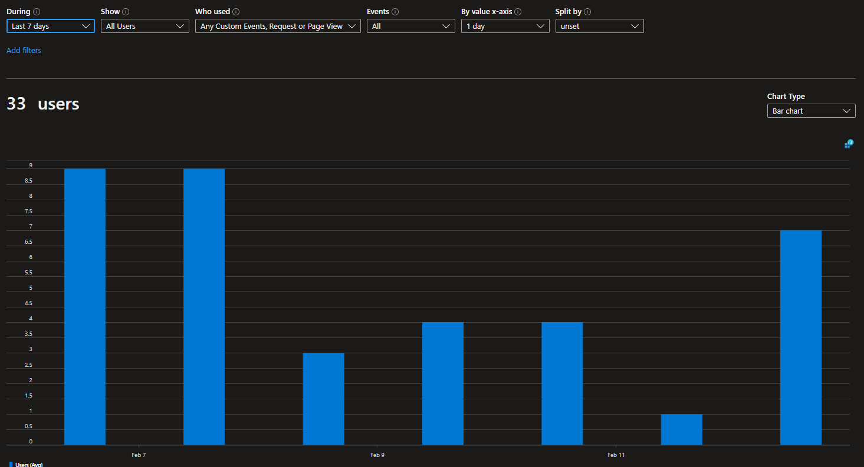The width and height of the screenshot is (864, 467).
Task: Select the bar with value 3
Action: [323, 399]
